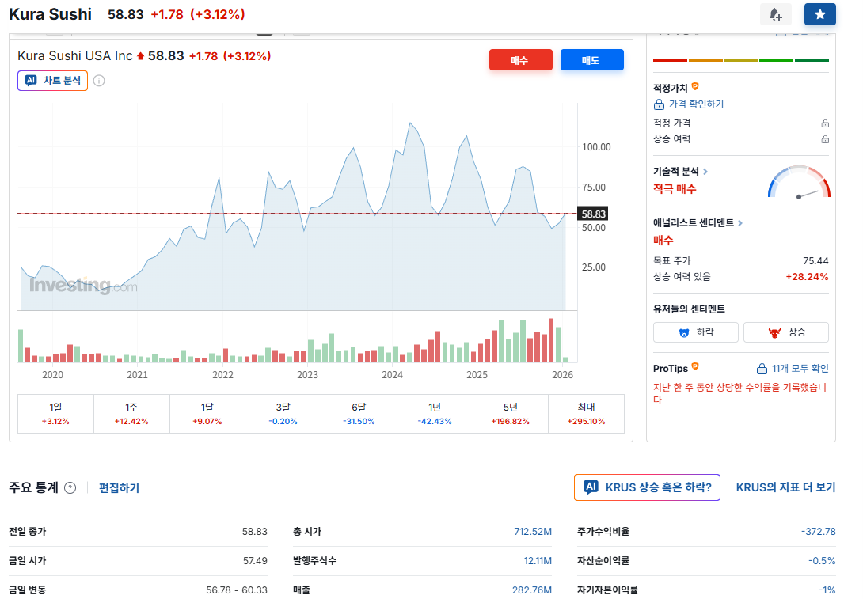Click the 12.11M shares outstanding value
Screen dimensions: 863x599
pos(537,560)
